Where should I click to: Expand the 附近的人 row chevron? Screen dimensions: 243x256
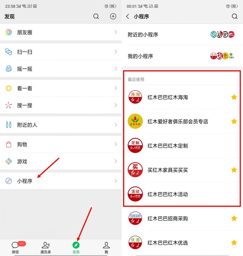[116, 125]
